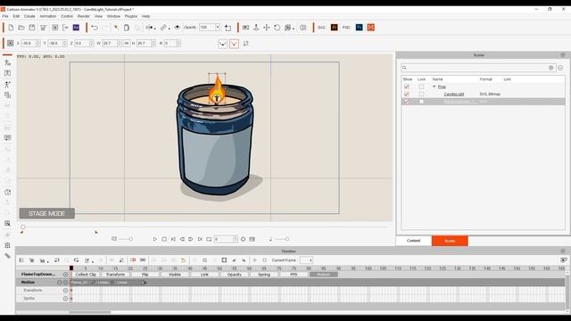Click the FFD track button
The image size is (571, 321).
click(294, 275)
